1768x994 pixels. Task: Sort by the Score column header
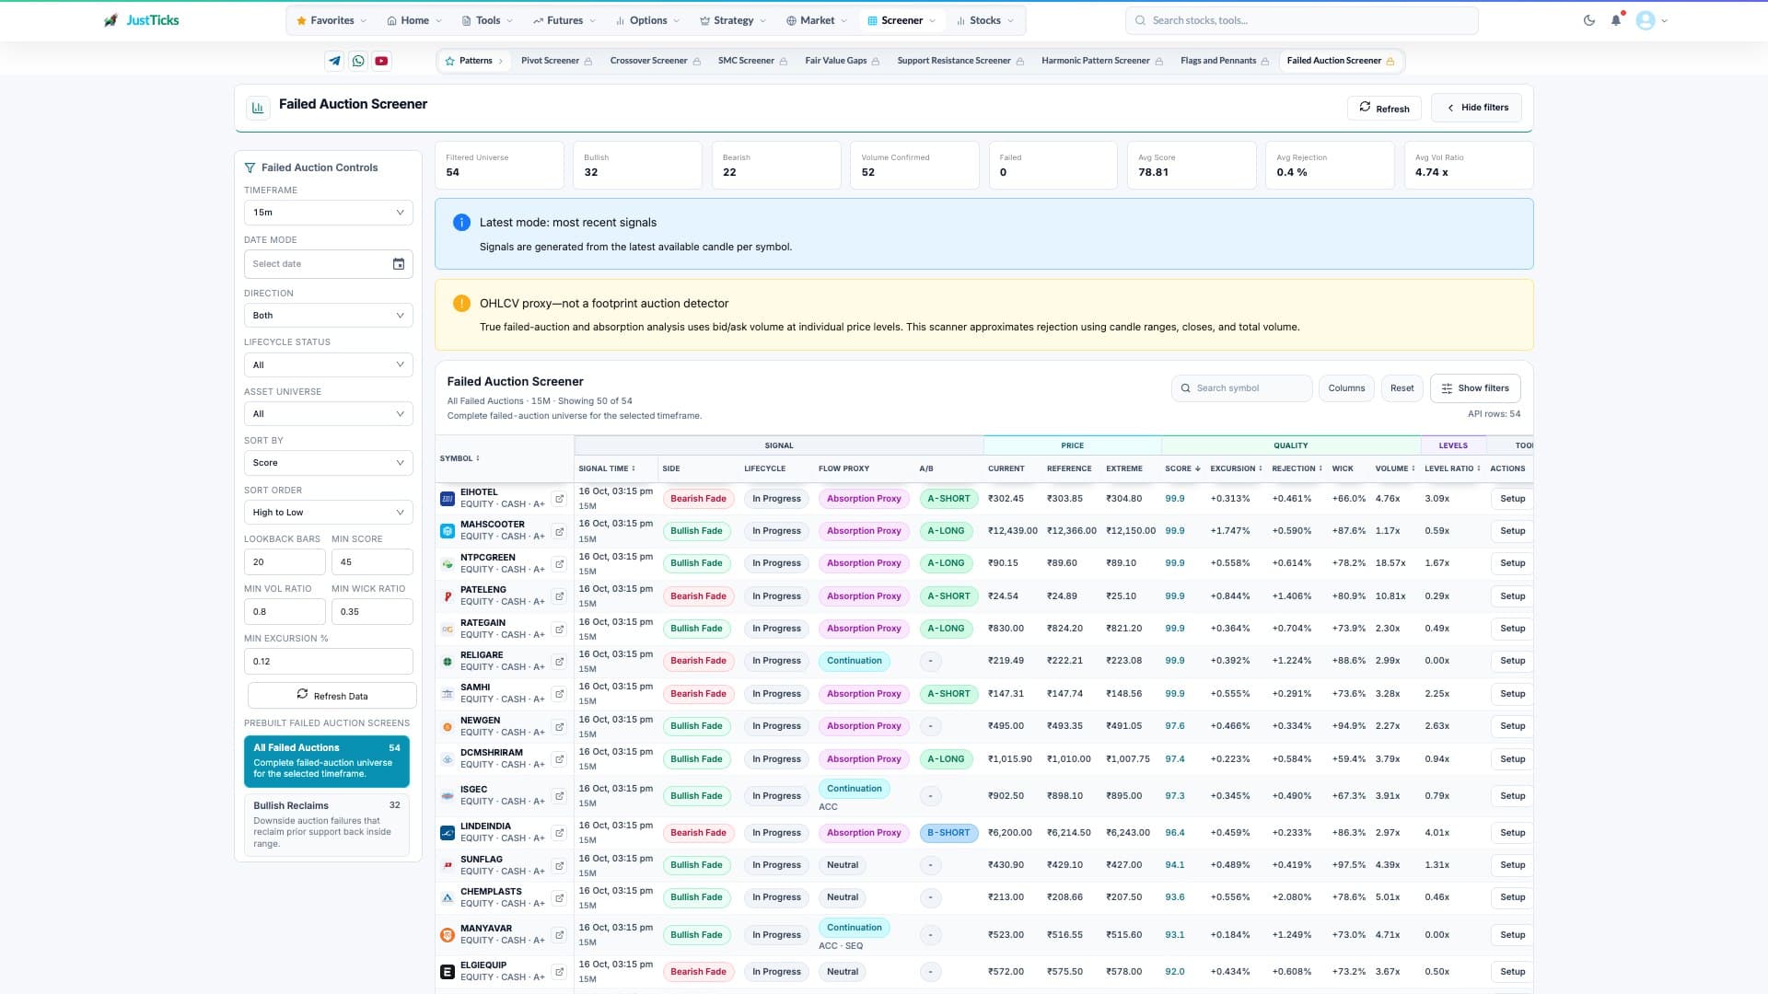1182,468
